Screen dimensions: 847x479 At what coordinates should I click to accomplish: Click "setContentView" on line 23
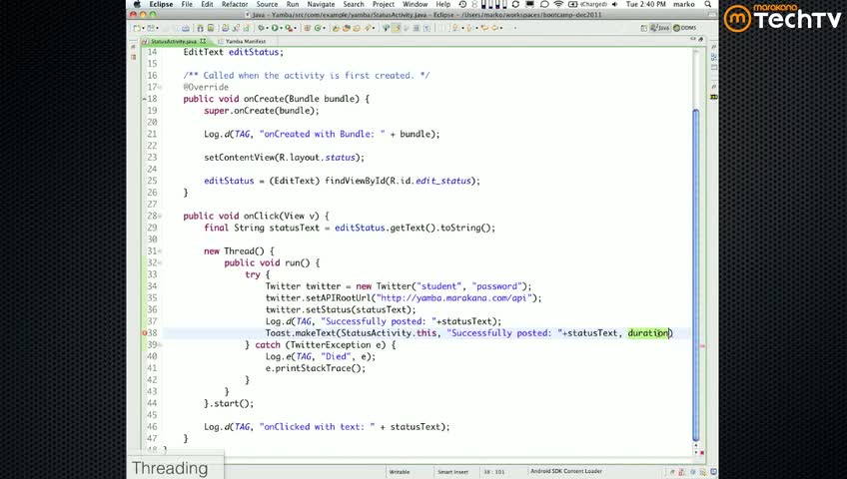click(x=239, y=158)
